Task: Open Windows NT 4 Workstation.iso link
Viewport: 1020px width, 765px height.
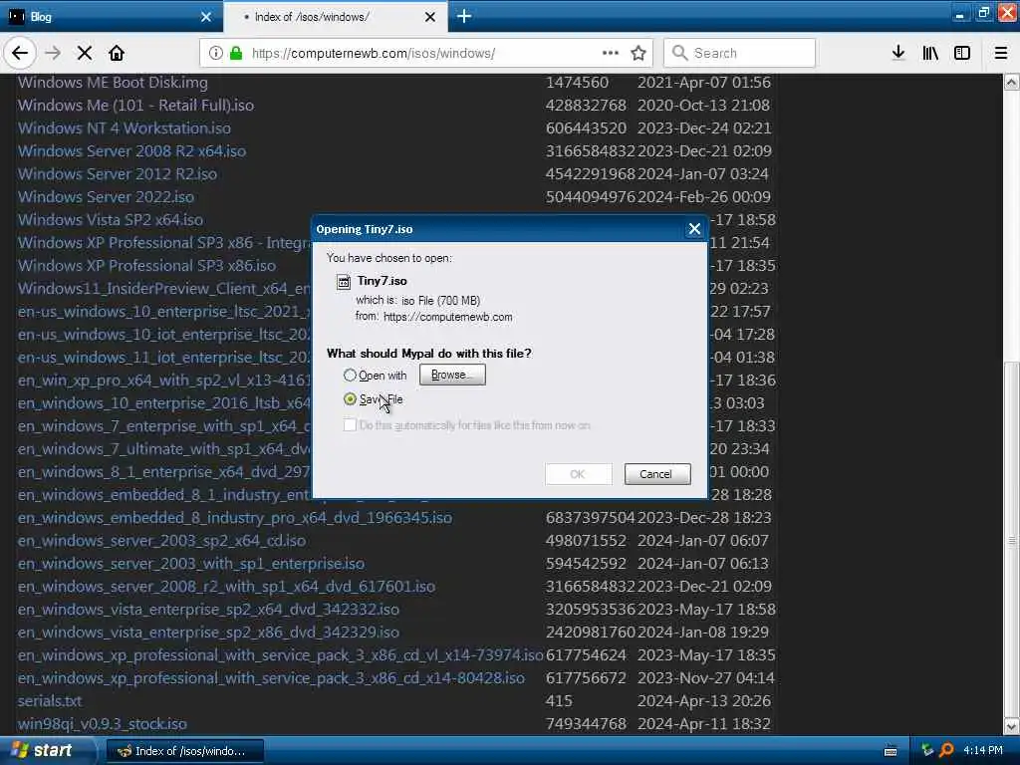Action: (125, 128)
